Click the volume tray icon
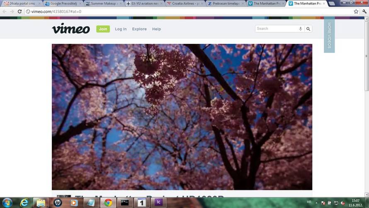Viewport: 369px width, 208px height. pyautogui.click(x=342, y=203)
